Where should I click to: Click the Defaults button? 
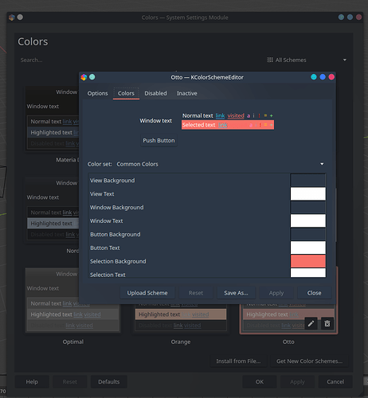click(x=109, y=382)
